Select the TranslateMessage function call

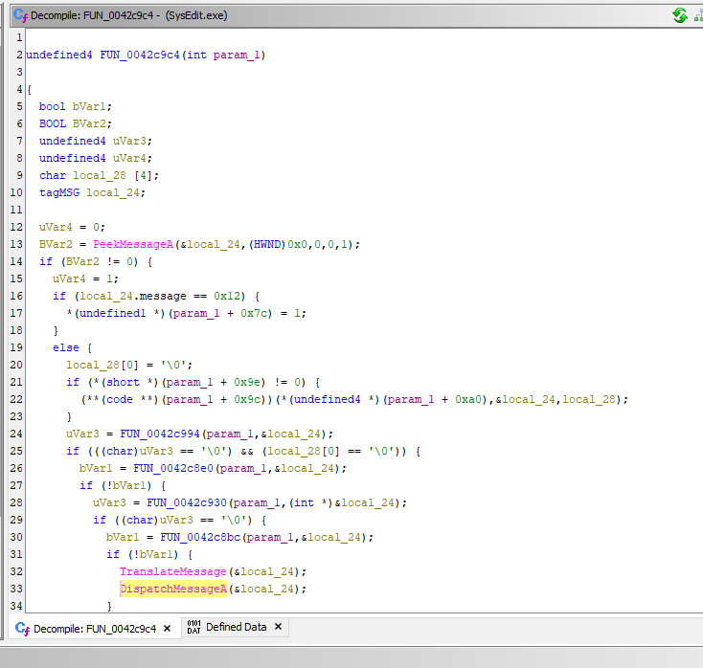[173, 571]
